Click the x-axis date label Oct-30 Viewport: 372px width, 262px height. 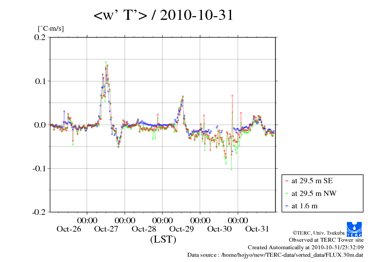[x=220, y=229]
